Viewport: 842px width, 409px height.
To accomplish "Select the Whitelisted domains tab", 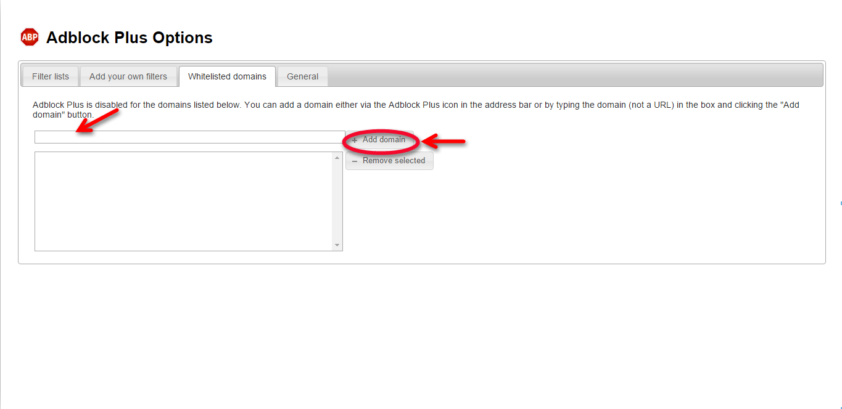I will pyautogui.click(x=227, y=76).
